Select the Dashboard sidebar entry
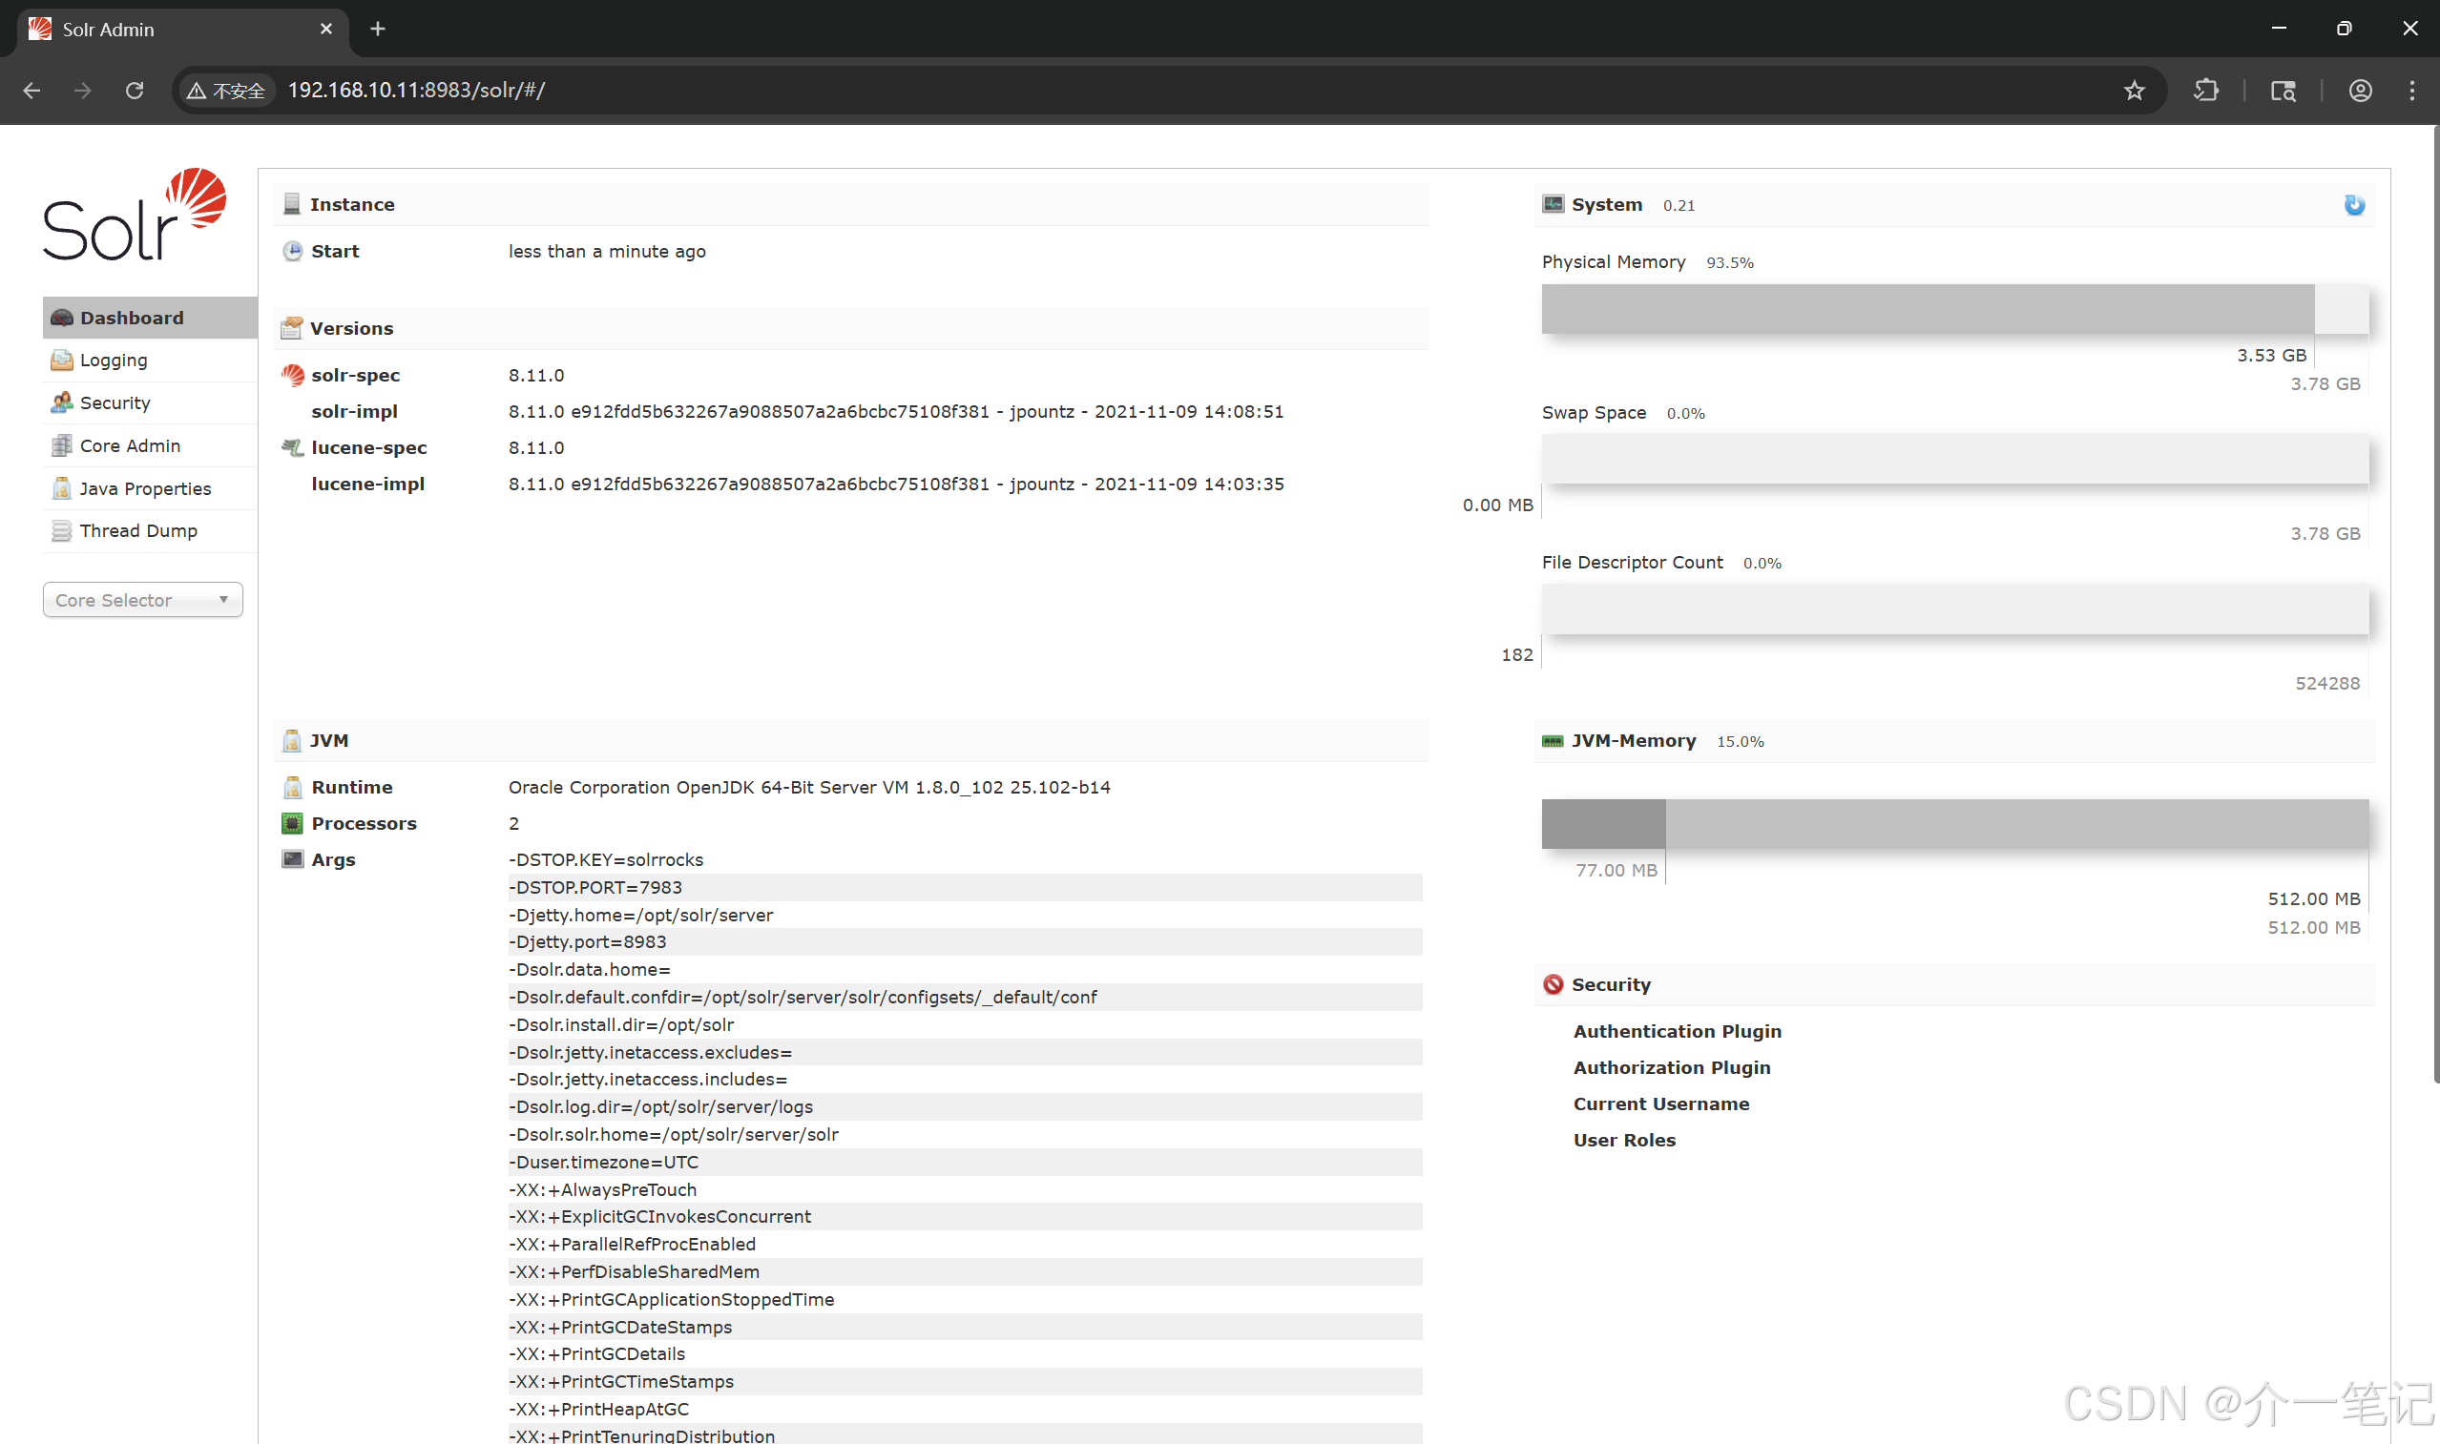Image resolution: width=2440 pixels, height=1444 pixels. 132,319
